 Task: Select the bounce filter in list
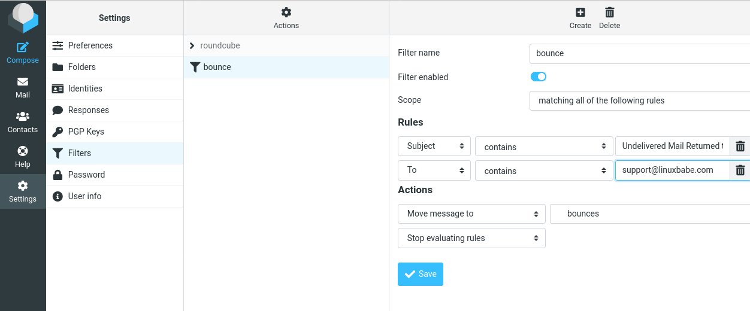coord(217,67)
